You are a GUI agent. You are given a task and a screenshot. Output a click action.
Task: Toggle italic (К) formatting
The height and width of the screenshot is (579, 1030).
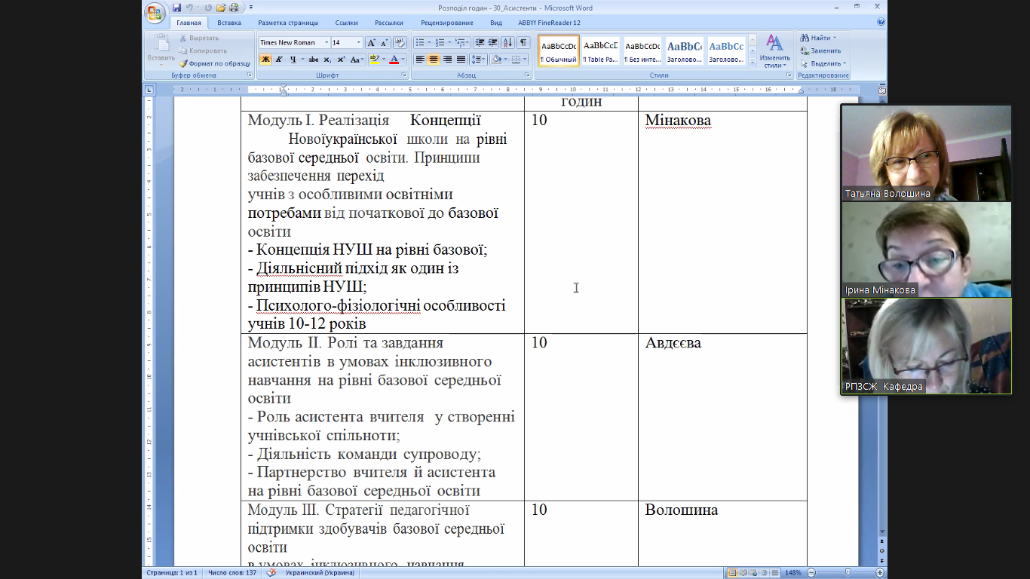click(279, 60)
